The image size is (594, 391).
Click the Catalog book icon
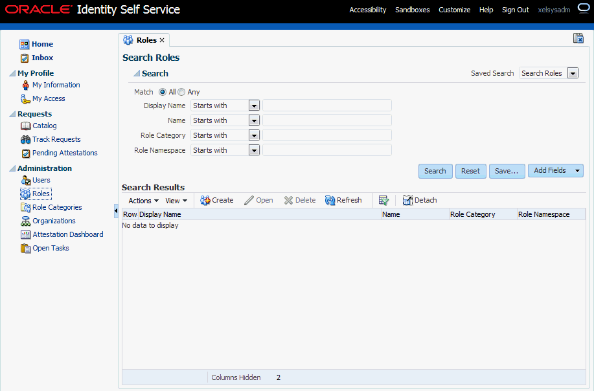click(25, 126)
